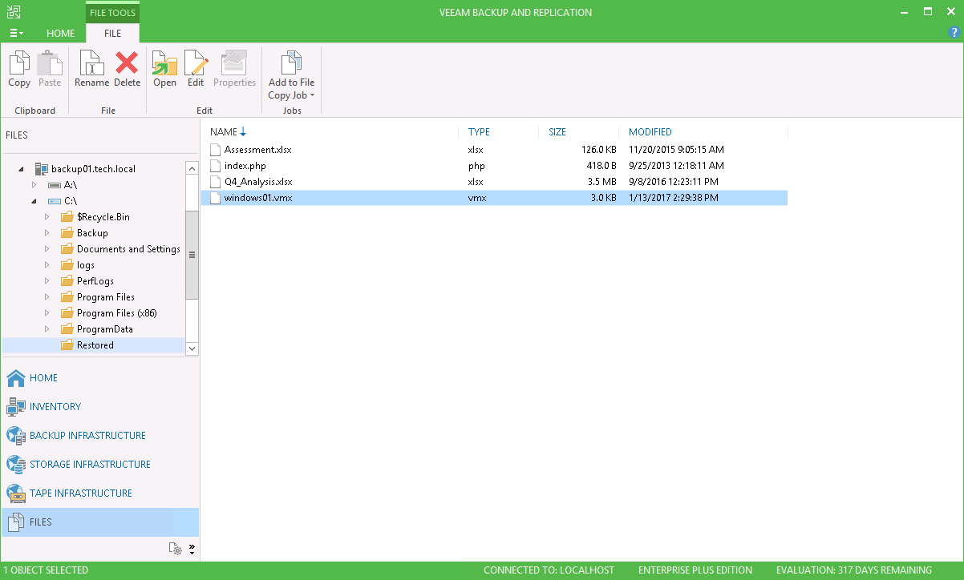Click the red Delete icon
The width and height of the screenshot is (964, 580).
coord(127,62)
